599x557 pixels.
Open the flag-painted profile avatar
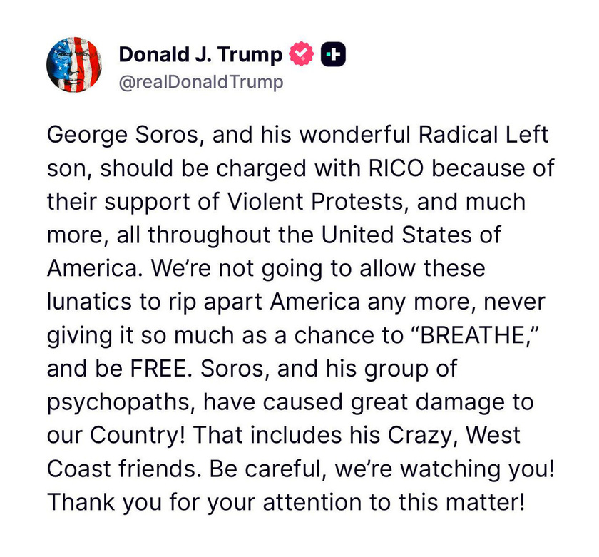74,65
